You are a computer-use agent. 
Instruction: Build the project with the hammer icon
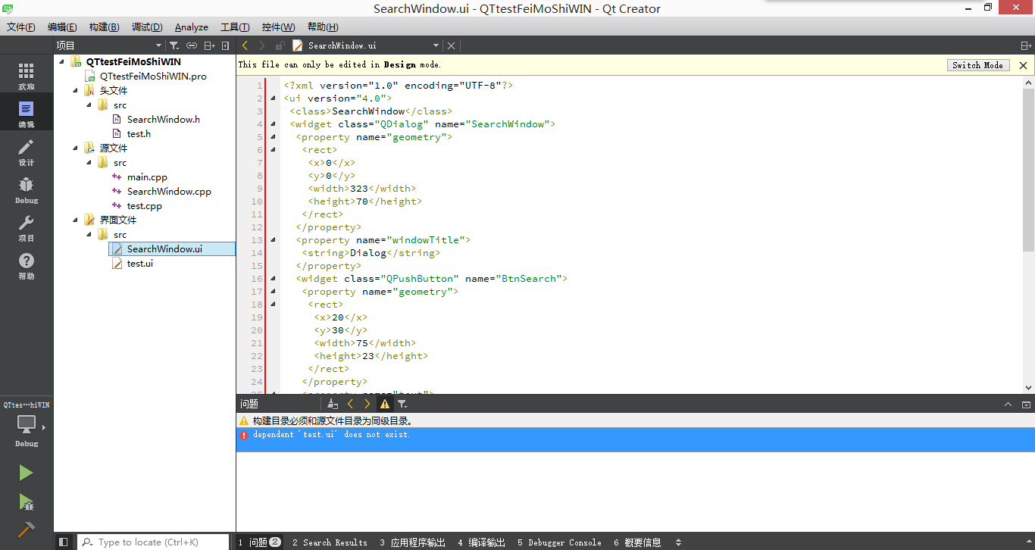coord(27,530)
